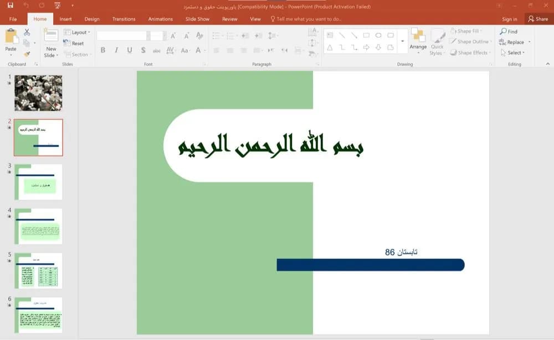Click the Find button

(509, 32)
